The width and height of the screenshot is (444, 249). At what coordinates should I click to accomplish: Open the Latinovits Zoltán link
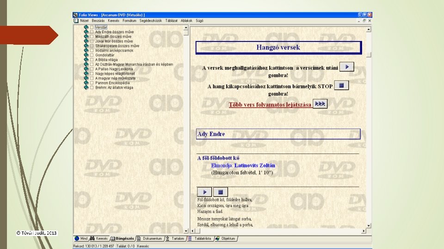tap(254, 166)
